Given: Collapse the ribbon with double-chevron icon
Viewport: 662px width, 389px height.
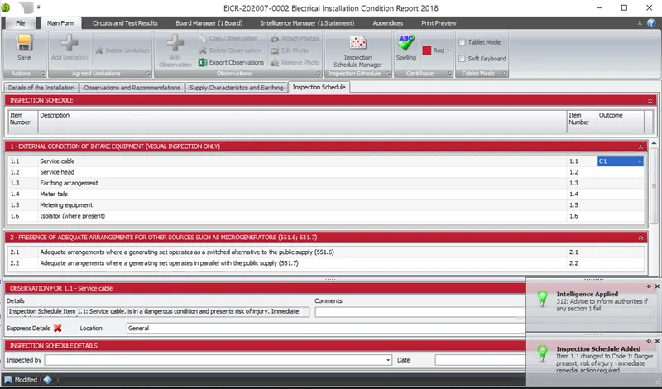Looking at the screenshot, I should pos(640,23).
